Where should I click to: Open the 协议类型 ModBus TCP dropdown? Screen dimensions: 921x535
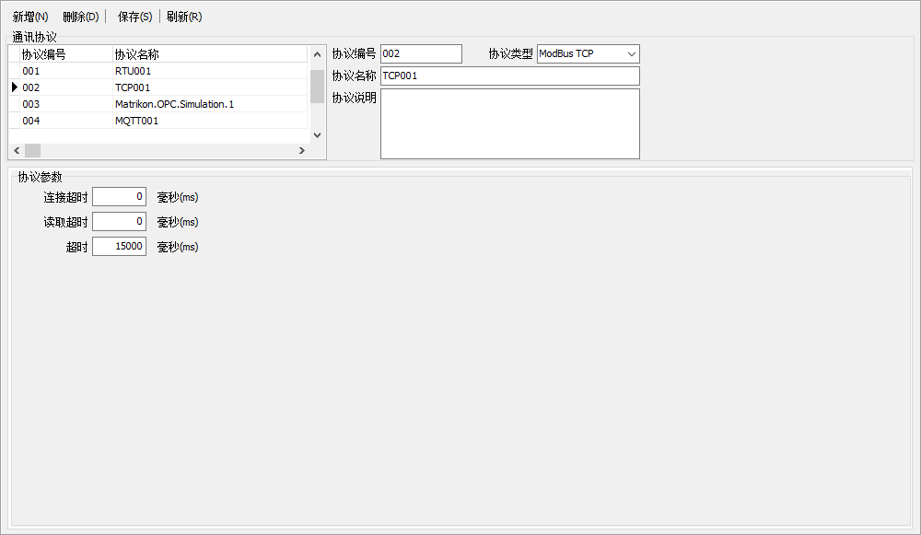pos(588,53)
